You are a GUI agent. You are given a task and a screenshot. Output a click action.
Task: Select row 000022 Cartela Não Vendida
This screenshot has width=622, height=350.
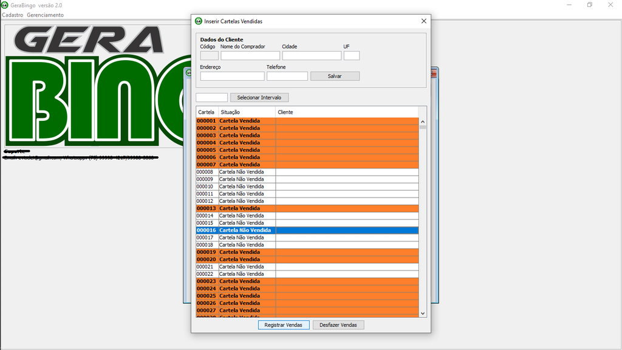coord(307,274)
